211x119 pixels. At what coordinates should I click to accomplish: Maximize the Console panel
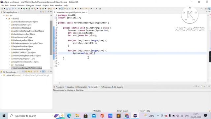coord(209,86)
